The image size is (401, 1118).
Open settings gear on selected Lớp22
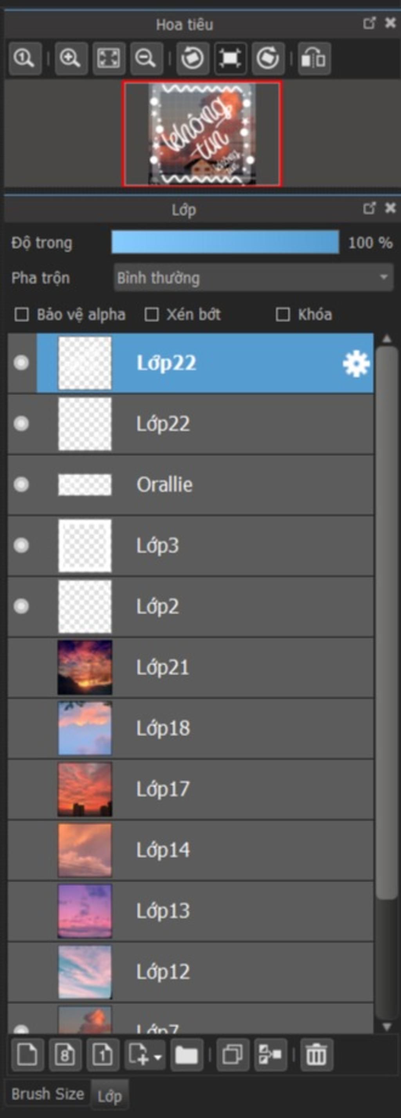(x=356, y=364)
